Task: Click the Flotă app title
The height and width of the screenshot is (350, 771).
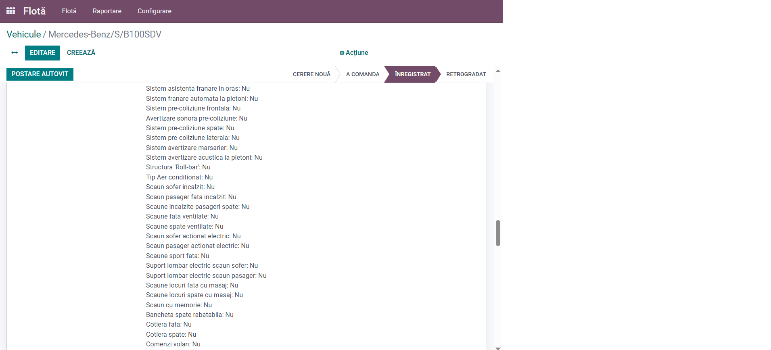Action: point(34,11)
